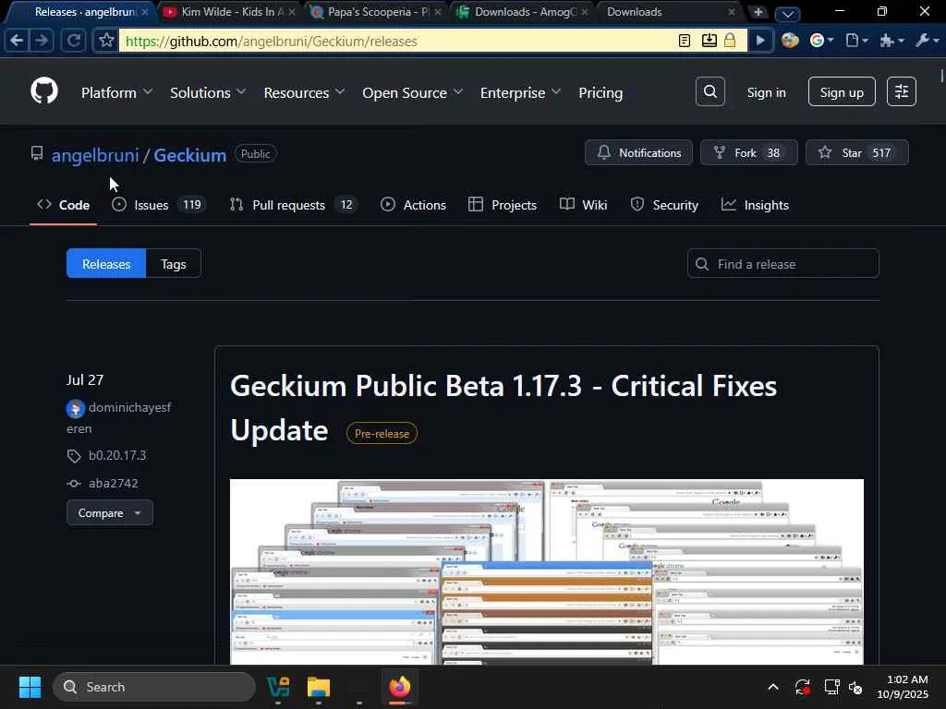Open the extensions puzzle dropdown

891,41
